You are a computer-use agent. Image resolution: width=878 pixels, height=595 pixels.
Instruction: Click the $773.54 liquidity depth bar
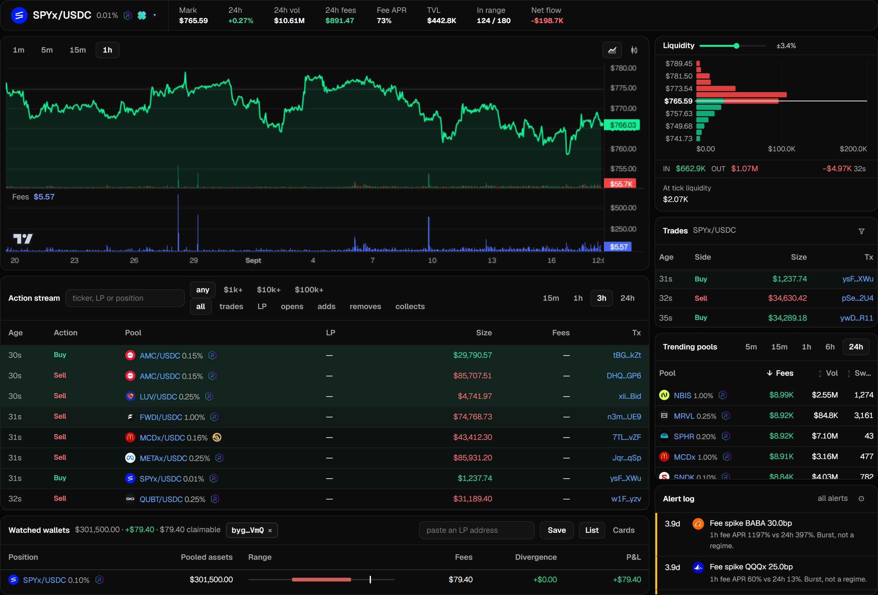(716, 88)
